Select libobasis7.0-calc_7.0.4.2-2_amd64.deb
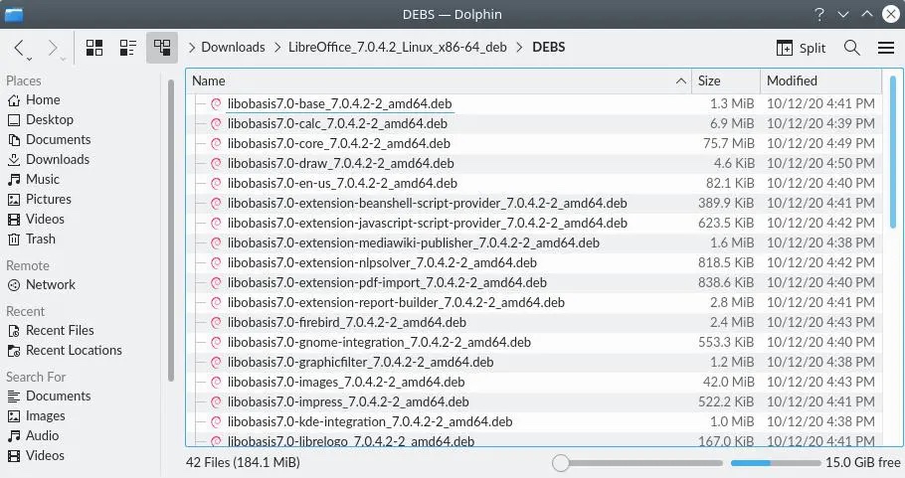The width and height of the screenshot is (905, 478). click(x=337, y=123)
